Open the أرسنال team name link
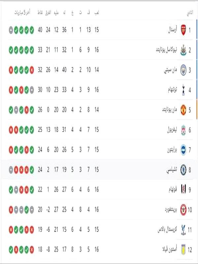Screen dimensions: 198x264 (x=173, y=30)
